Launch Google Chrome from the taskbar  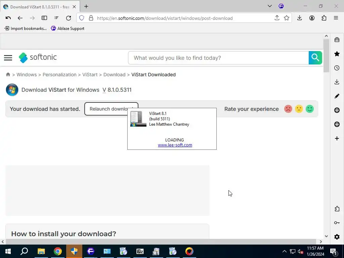click(58, 251)
